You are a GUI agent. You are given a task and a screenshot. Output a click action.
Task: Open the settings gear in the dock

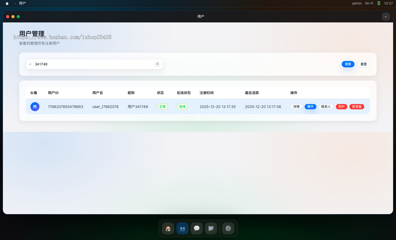228,228
